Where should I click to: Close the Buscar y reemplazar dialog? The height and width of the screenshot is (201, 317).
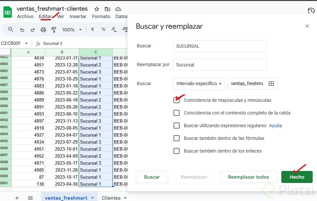307,26
